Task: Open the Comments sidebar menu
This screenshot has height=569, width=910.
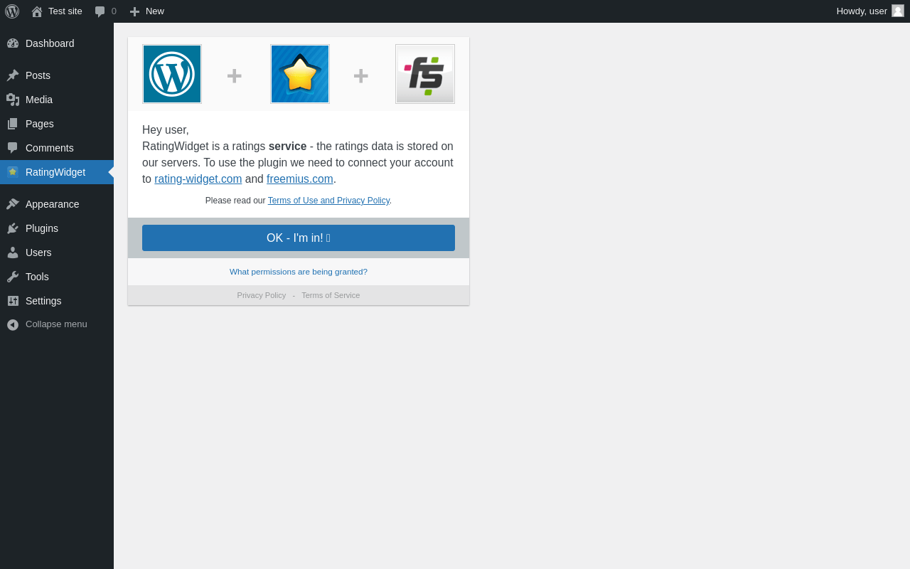Action: 57,148
